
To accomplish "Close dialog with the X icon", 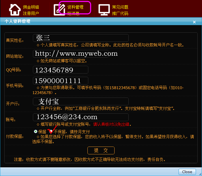I will tap(194, 22).
